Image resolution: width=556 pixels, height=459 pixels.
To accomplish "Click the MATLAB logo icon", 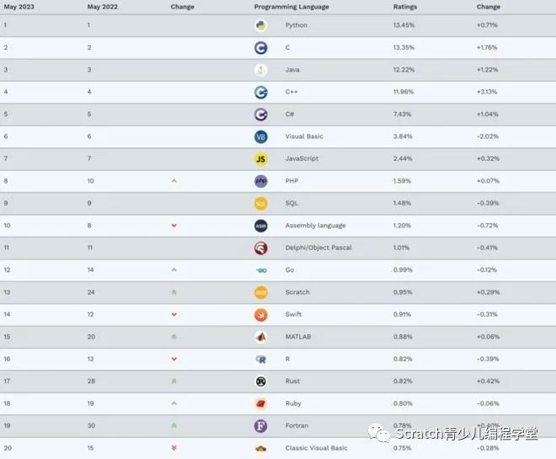I will (x=261, y=337).
